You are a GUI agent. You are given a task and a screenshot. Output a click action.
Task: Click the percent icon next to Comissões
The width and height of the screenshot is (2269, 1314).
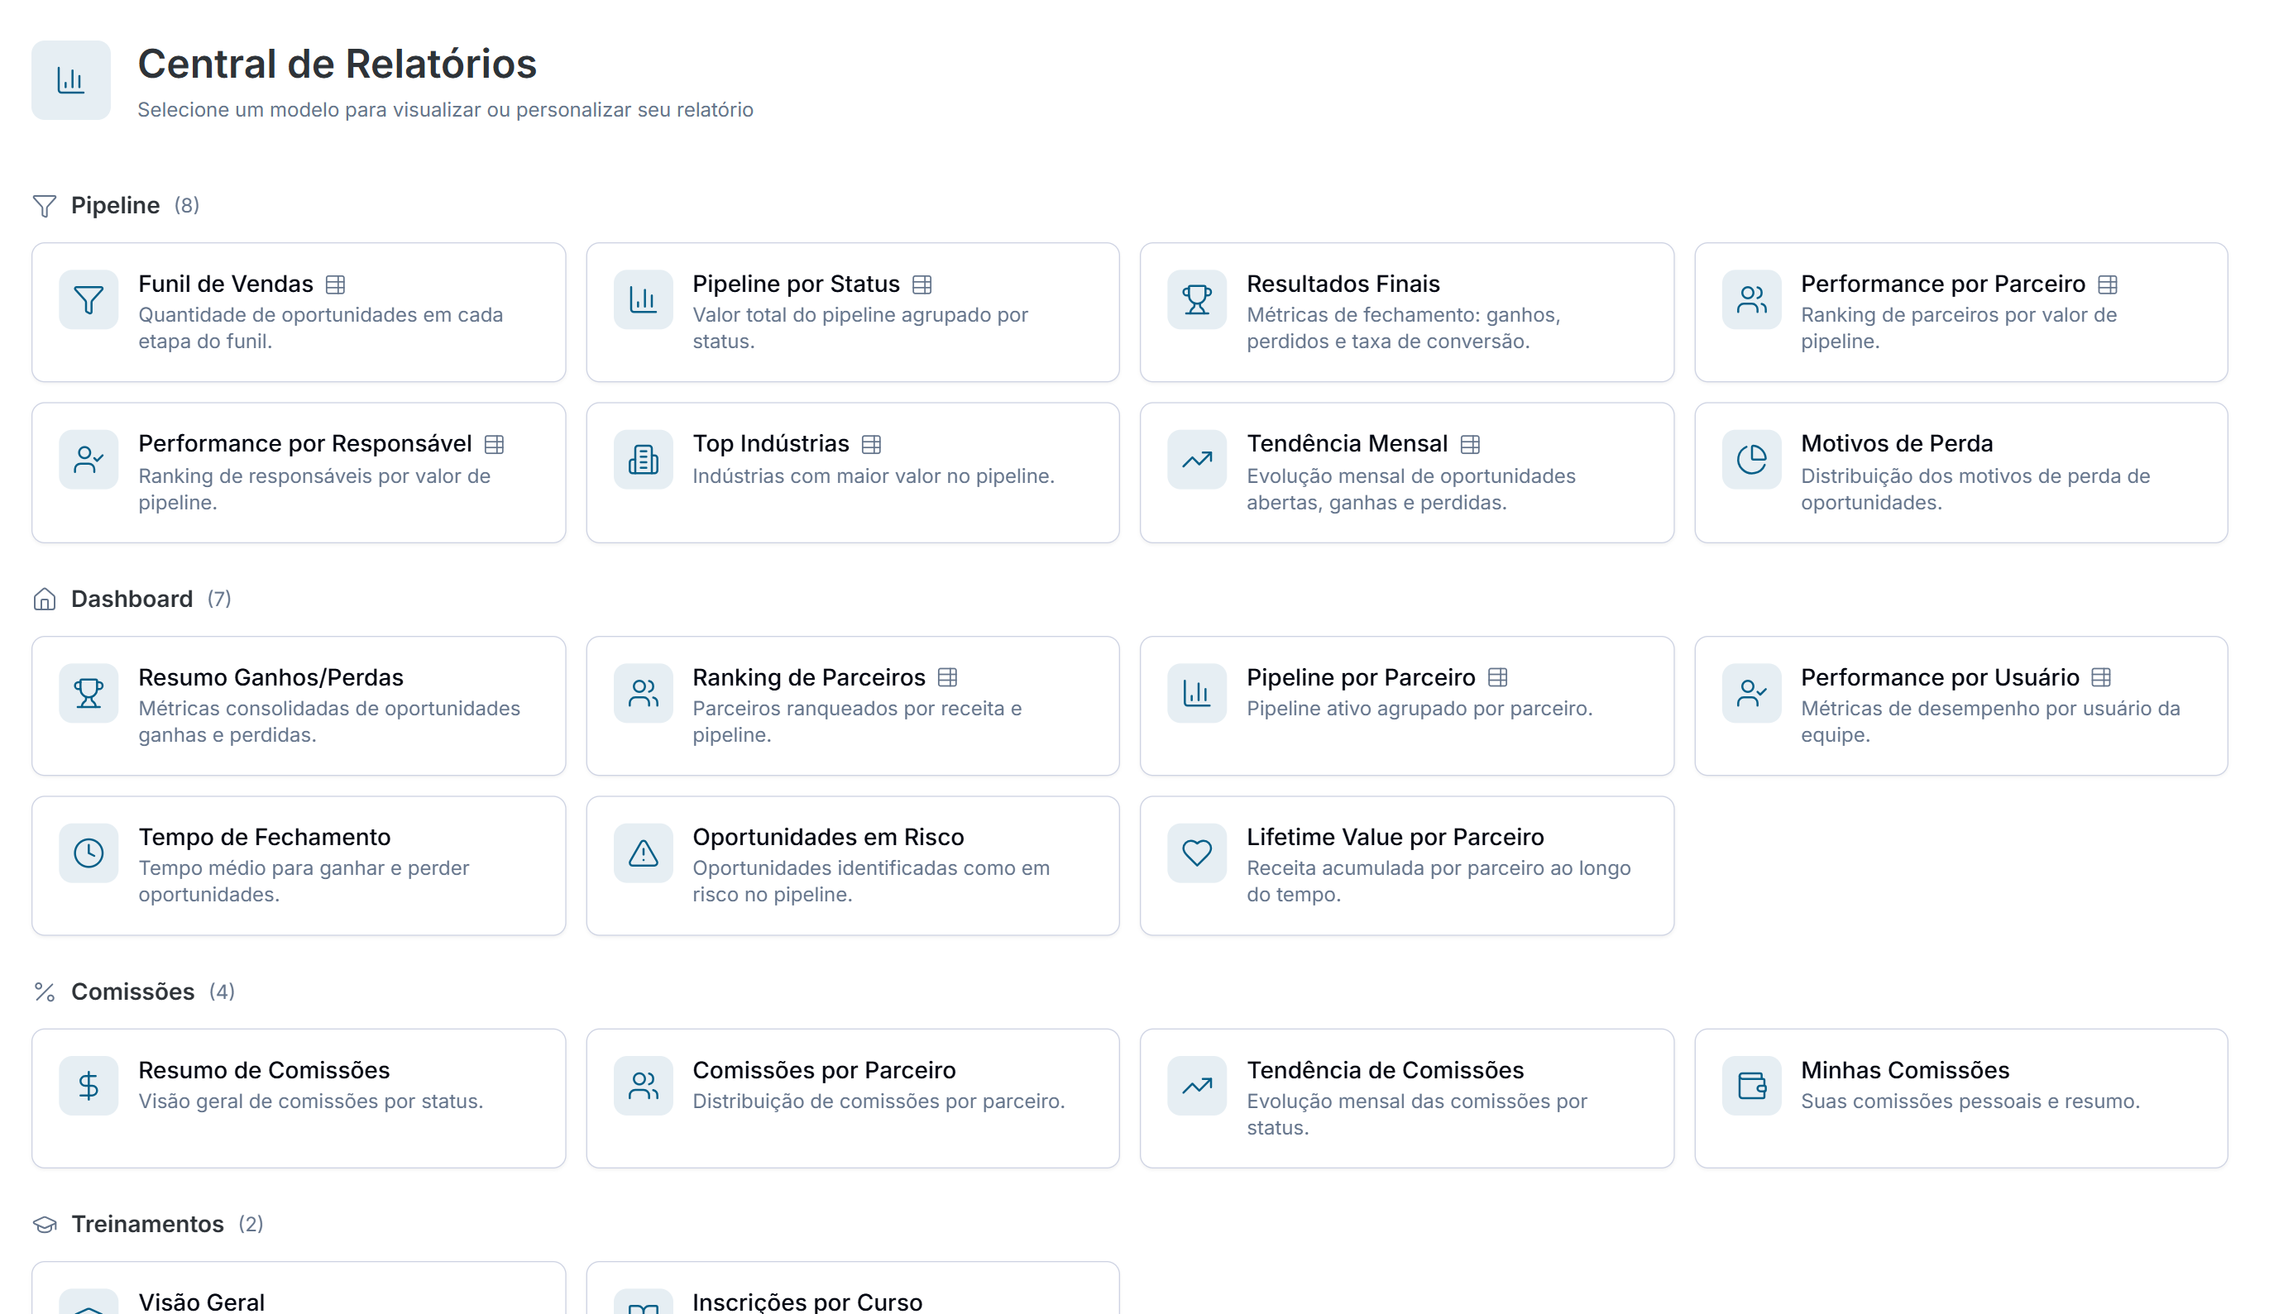(x=45, y=992)
